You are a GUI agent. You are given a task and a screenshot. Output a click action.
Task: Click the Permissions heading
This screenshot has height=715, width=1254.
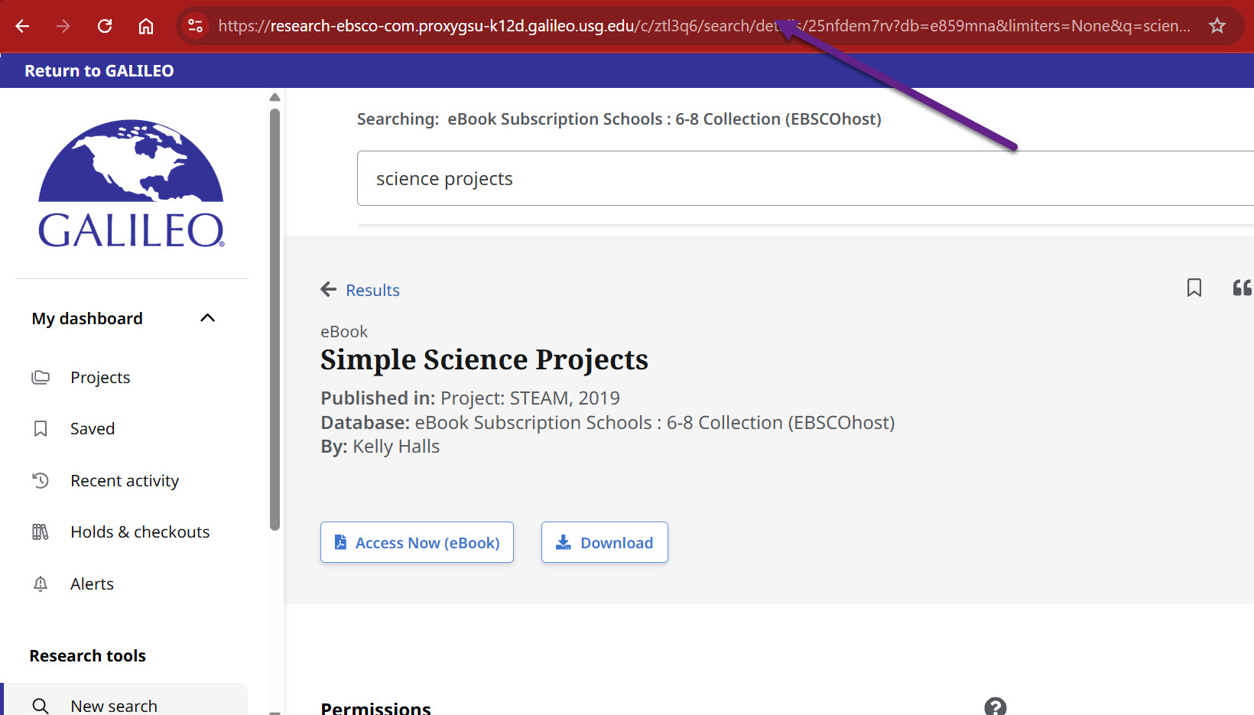(x=375, y=708)
